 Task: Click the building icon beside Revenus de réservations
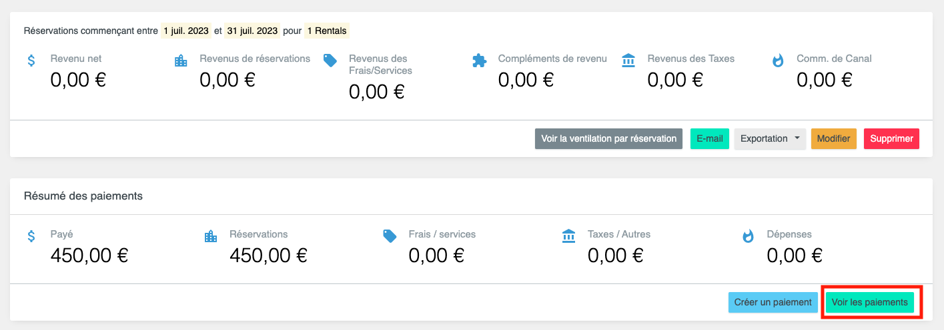(x=180, y=61)
